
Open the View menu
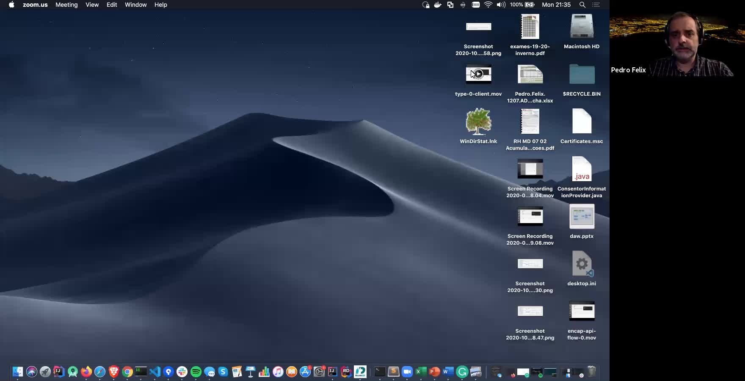(x=92, y=5)
